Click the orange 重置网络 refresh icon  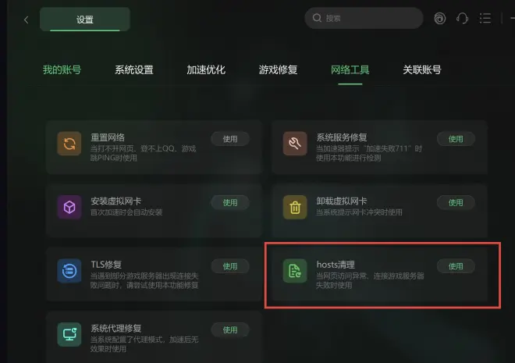pos(69,144)
